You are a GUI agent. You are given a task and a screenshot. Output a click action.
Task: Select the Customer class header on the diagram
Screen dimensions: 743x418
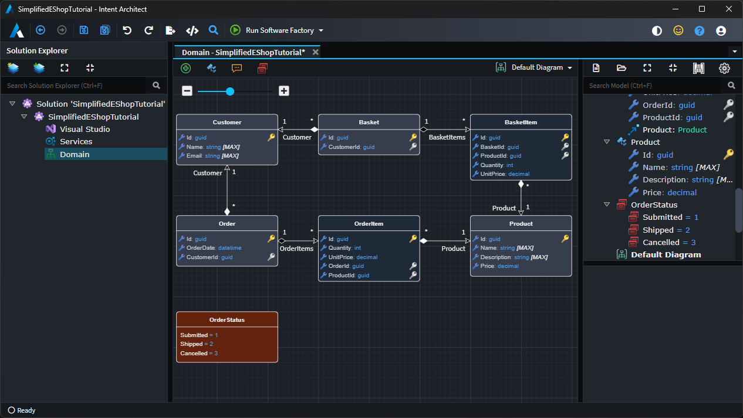pyautogui.click(x=227, y=123)
